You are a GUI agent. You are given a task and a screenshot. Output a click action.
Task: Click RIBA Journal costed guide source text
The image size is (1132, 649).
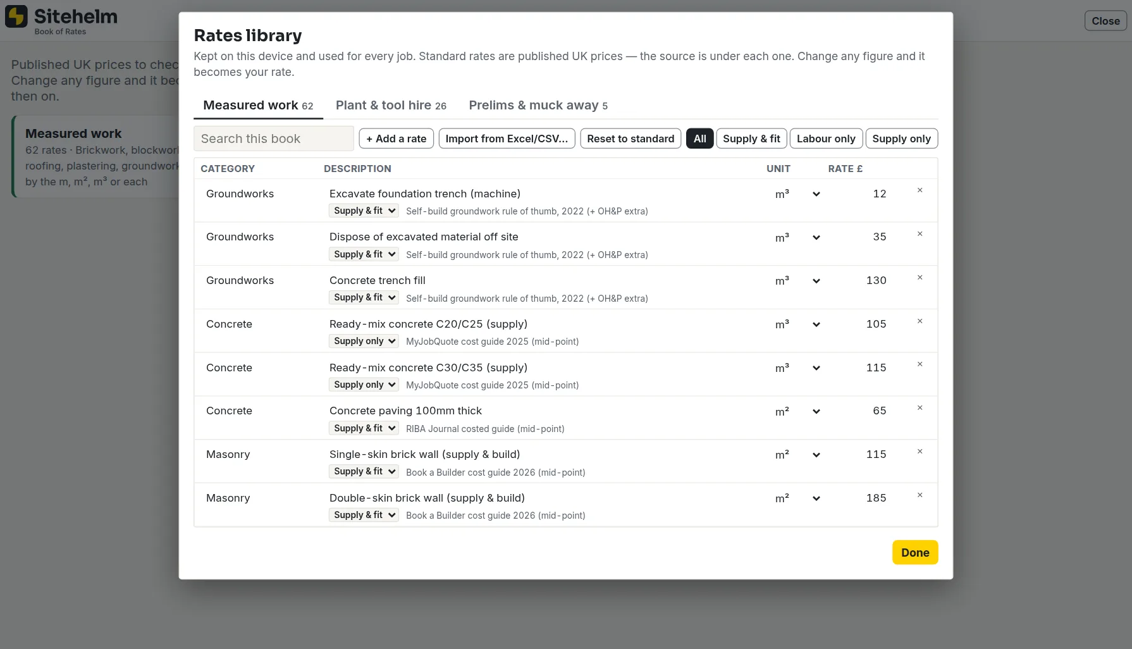point(485,429)
